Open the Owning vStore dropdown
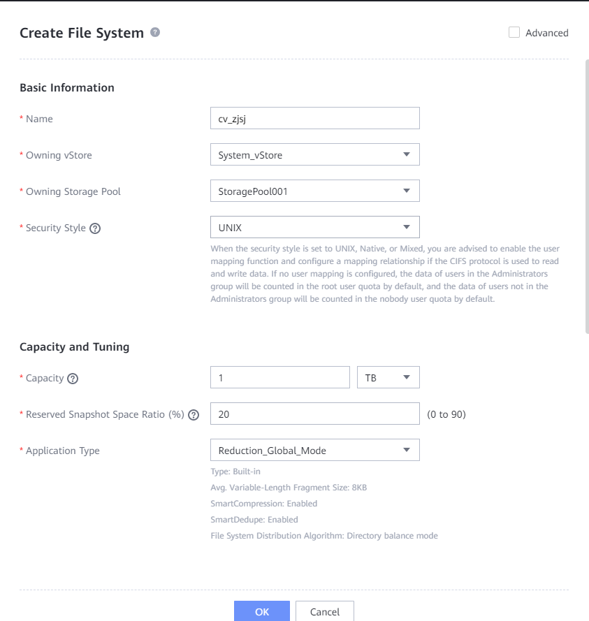The width and height of the screenshot is (589, 621). click(x=314, y=154)
